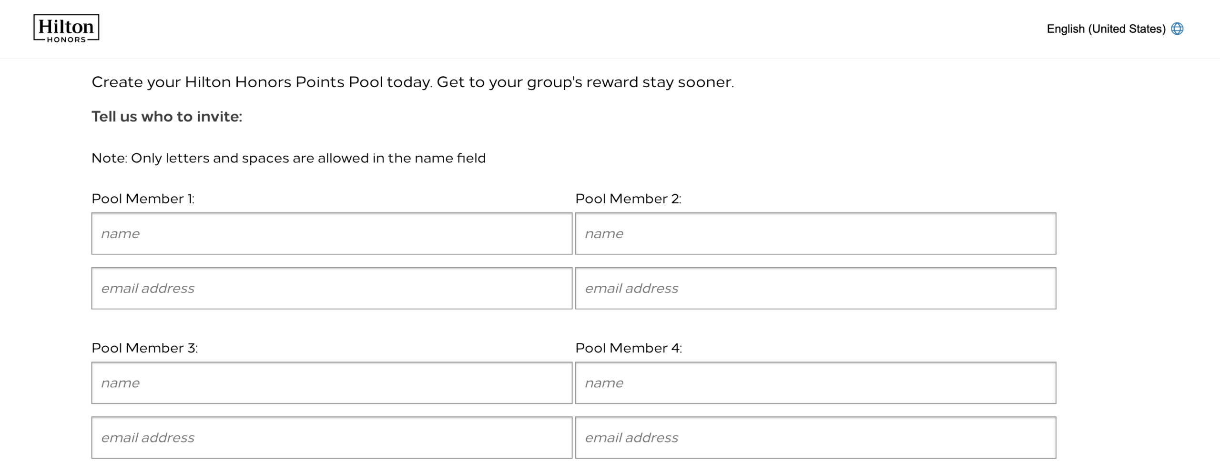Click the Hilton Honors logo
This screenshot has width=1220, height=472.
pos(65,29)
